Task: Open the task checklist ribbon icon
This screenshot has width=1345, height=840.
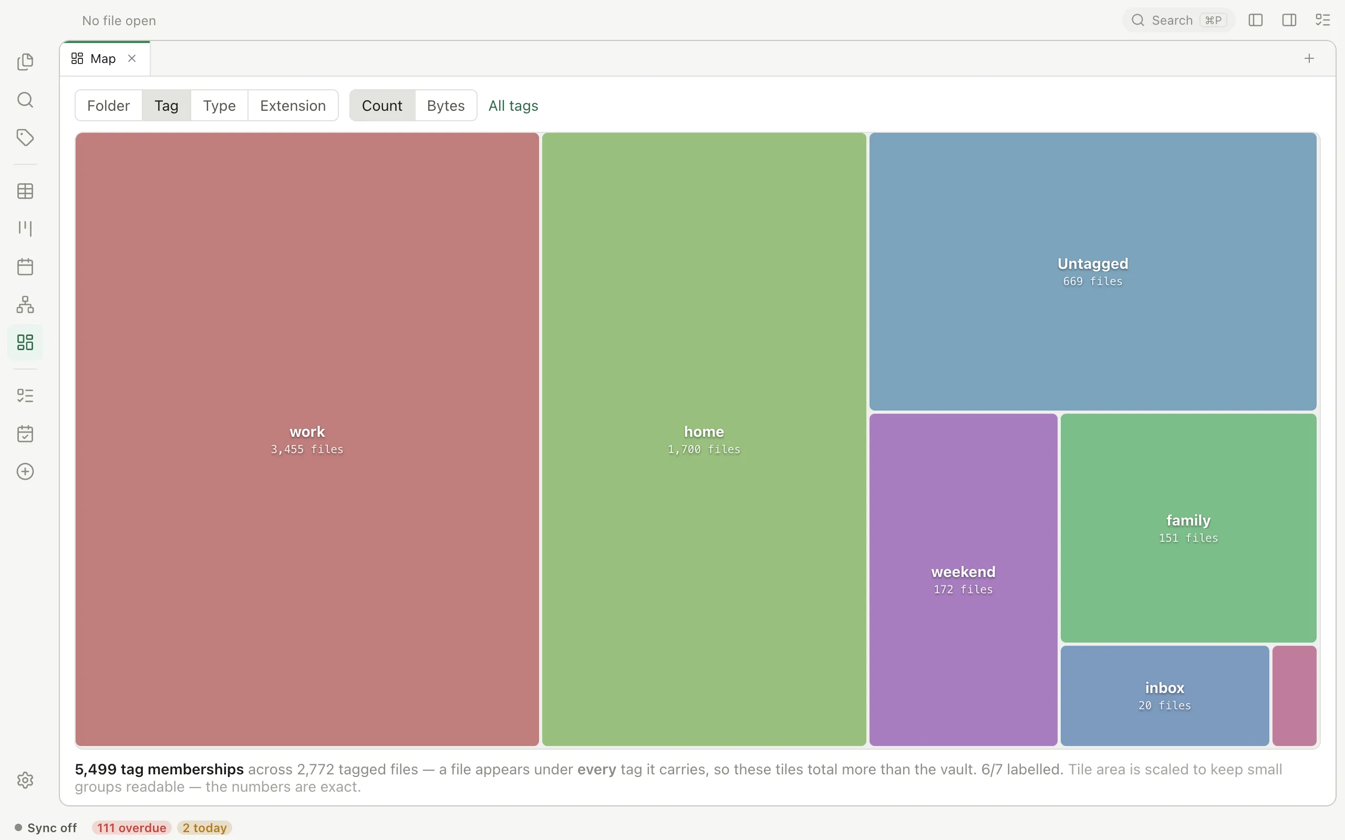Action: (25, 395)
